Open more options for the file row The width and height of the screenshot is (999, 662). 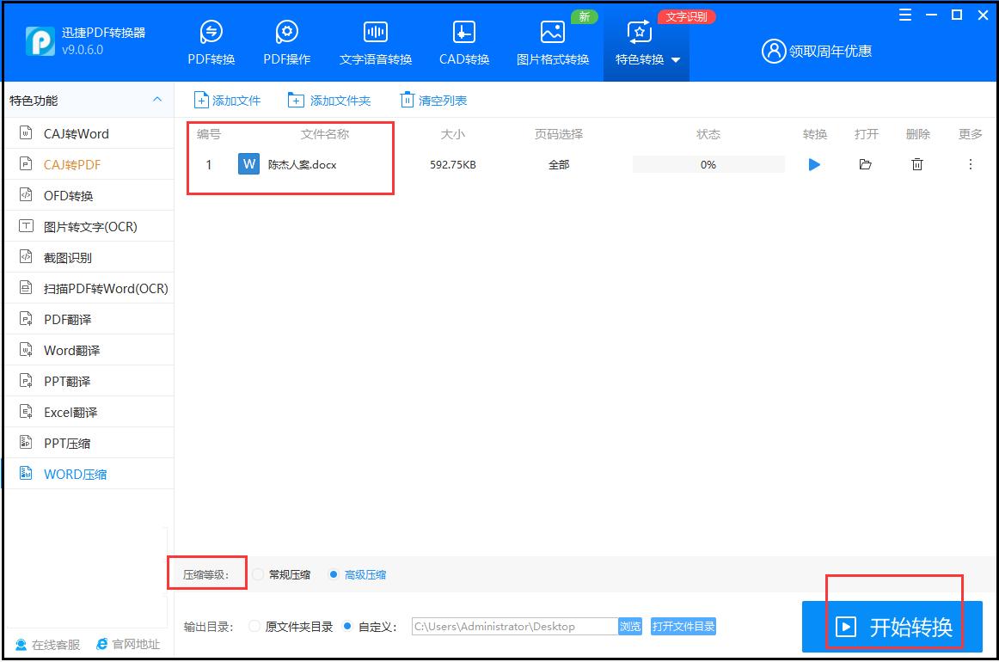(x=970, y=164)
